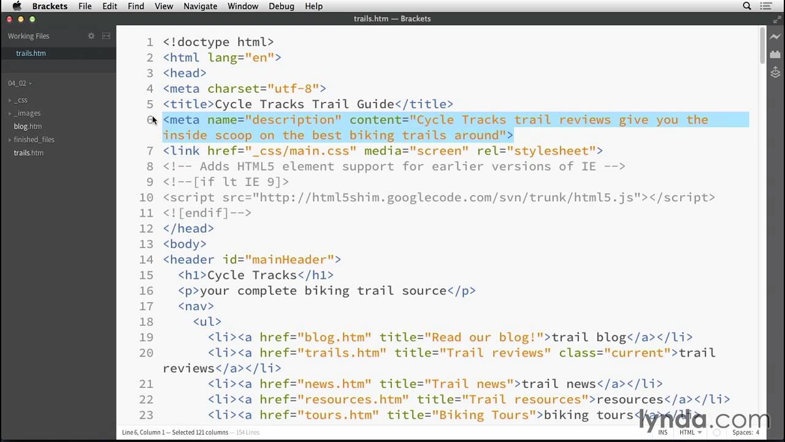
Task: Open the Find menu
Action: point(136,6)
